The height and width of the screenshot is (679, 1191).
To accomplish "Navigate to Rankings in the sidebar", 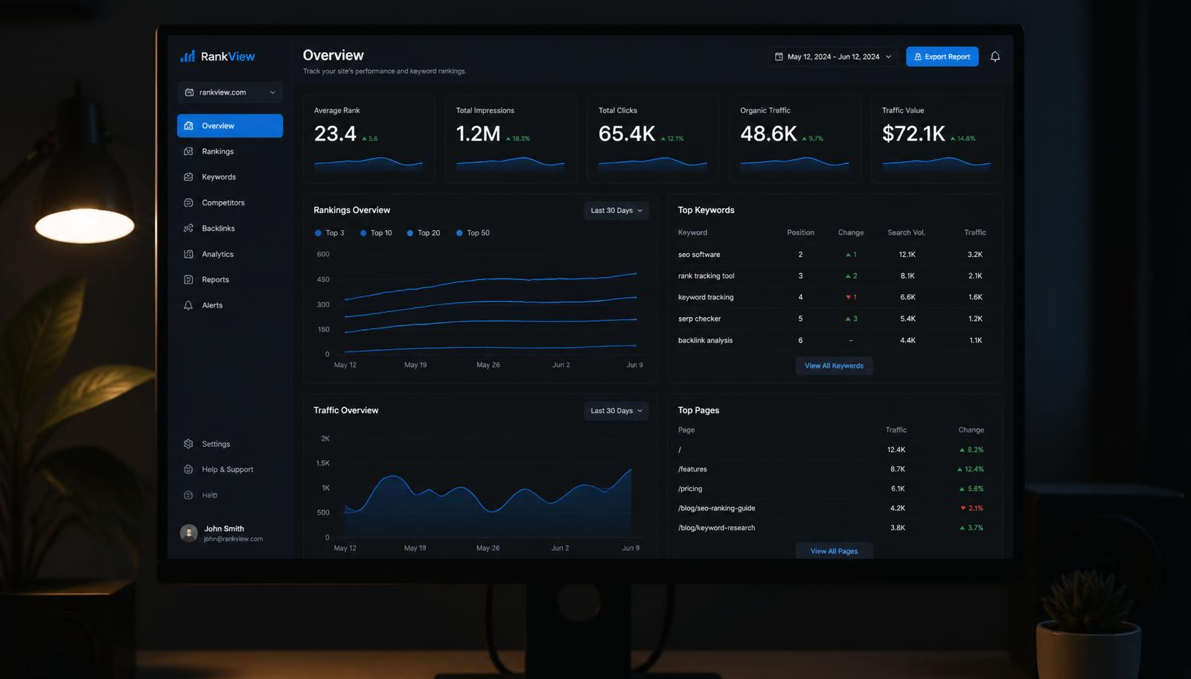I will point(230,151).
